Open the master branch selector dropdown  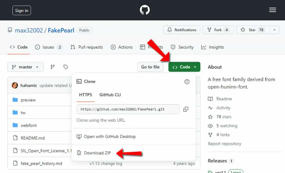tap(25, 67)
